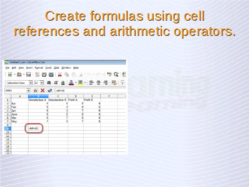Toggle underline text formatting
Screen dimensions: 249x187
63,83
